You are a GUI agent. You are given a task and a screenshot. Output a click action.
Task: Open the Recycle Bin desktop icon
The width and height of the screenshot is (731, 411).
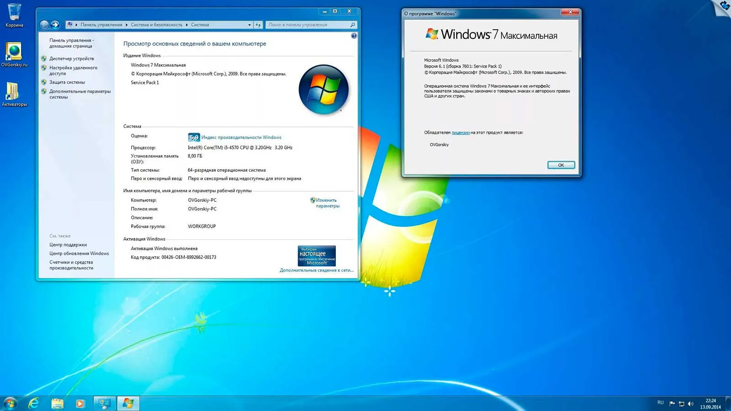[x=14, y=15]
